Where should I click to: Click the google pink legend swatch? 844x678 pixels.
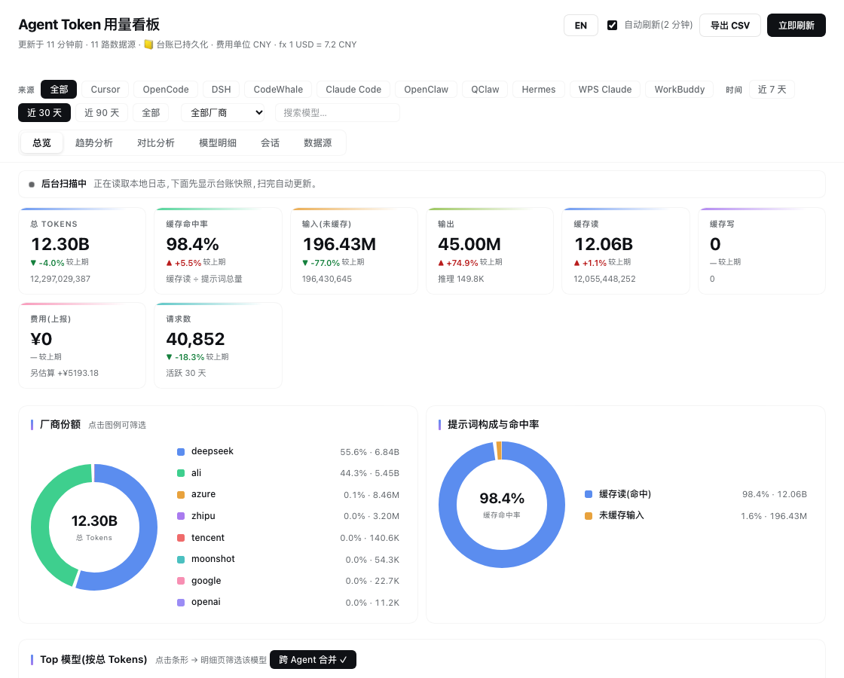[x=181, y=581]
